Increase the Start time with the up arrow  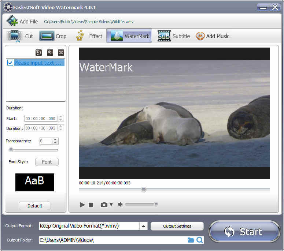pyautogui.click(x=60, y=117)
